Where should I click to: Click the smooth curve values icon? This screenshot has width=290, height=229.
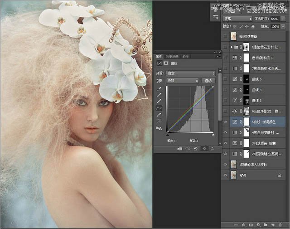(159, 121)
